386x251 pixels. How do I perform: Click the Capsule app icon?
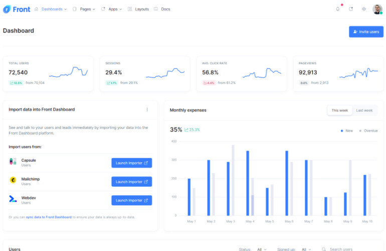pyautogui.click(x=13, y=162)
